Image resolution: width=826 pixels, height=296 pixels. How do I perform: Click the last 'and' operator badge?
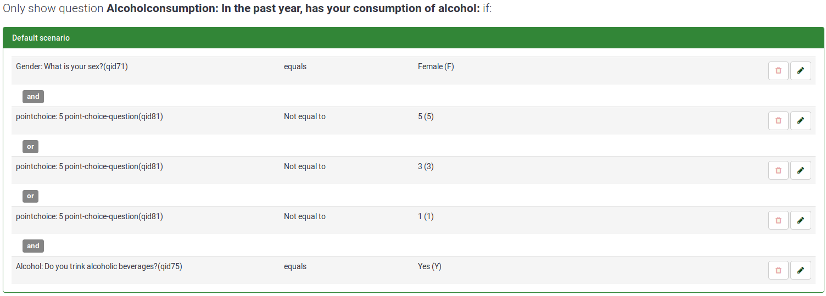click(x=33, y=246)
